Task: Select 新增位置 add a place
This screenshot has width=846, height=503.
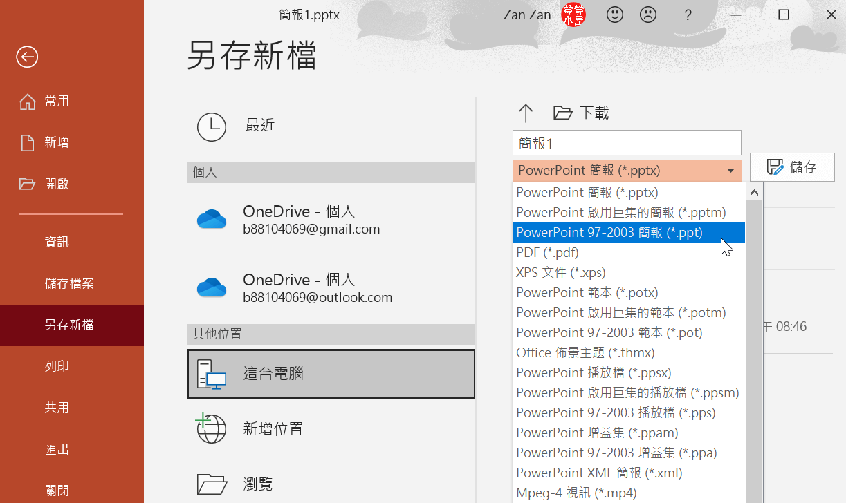Action: (331, 428)
